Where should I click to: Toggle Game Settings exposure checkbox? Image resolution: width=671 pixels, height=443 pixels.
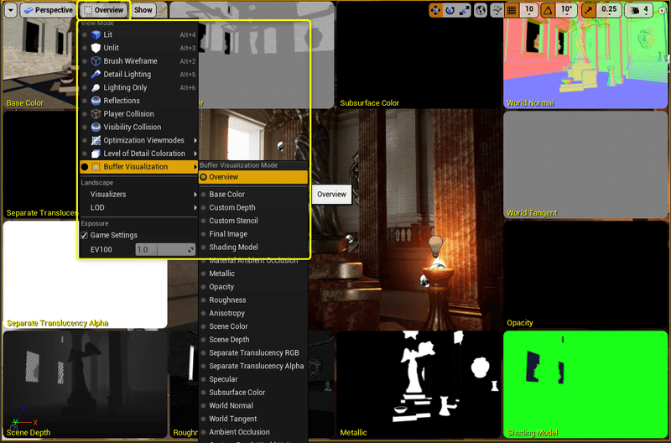85,236
